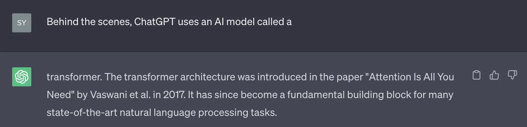Screen dimensions: 527x127
Task: Click the SY user avatar
Action: pyautogui.click(x=22, y=23)
